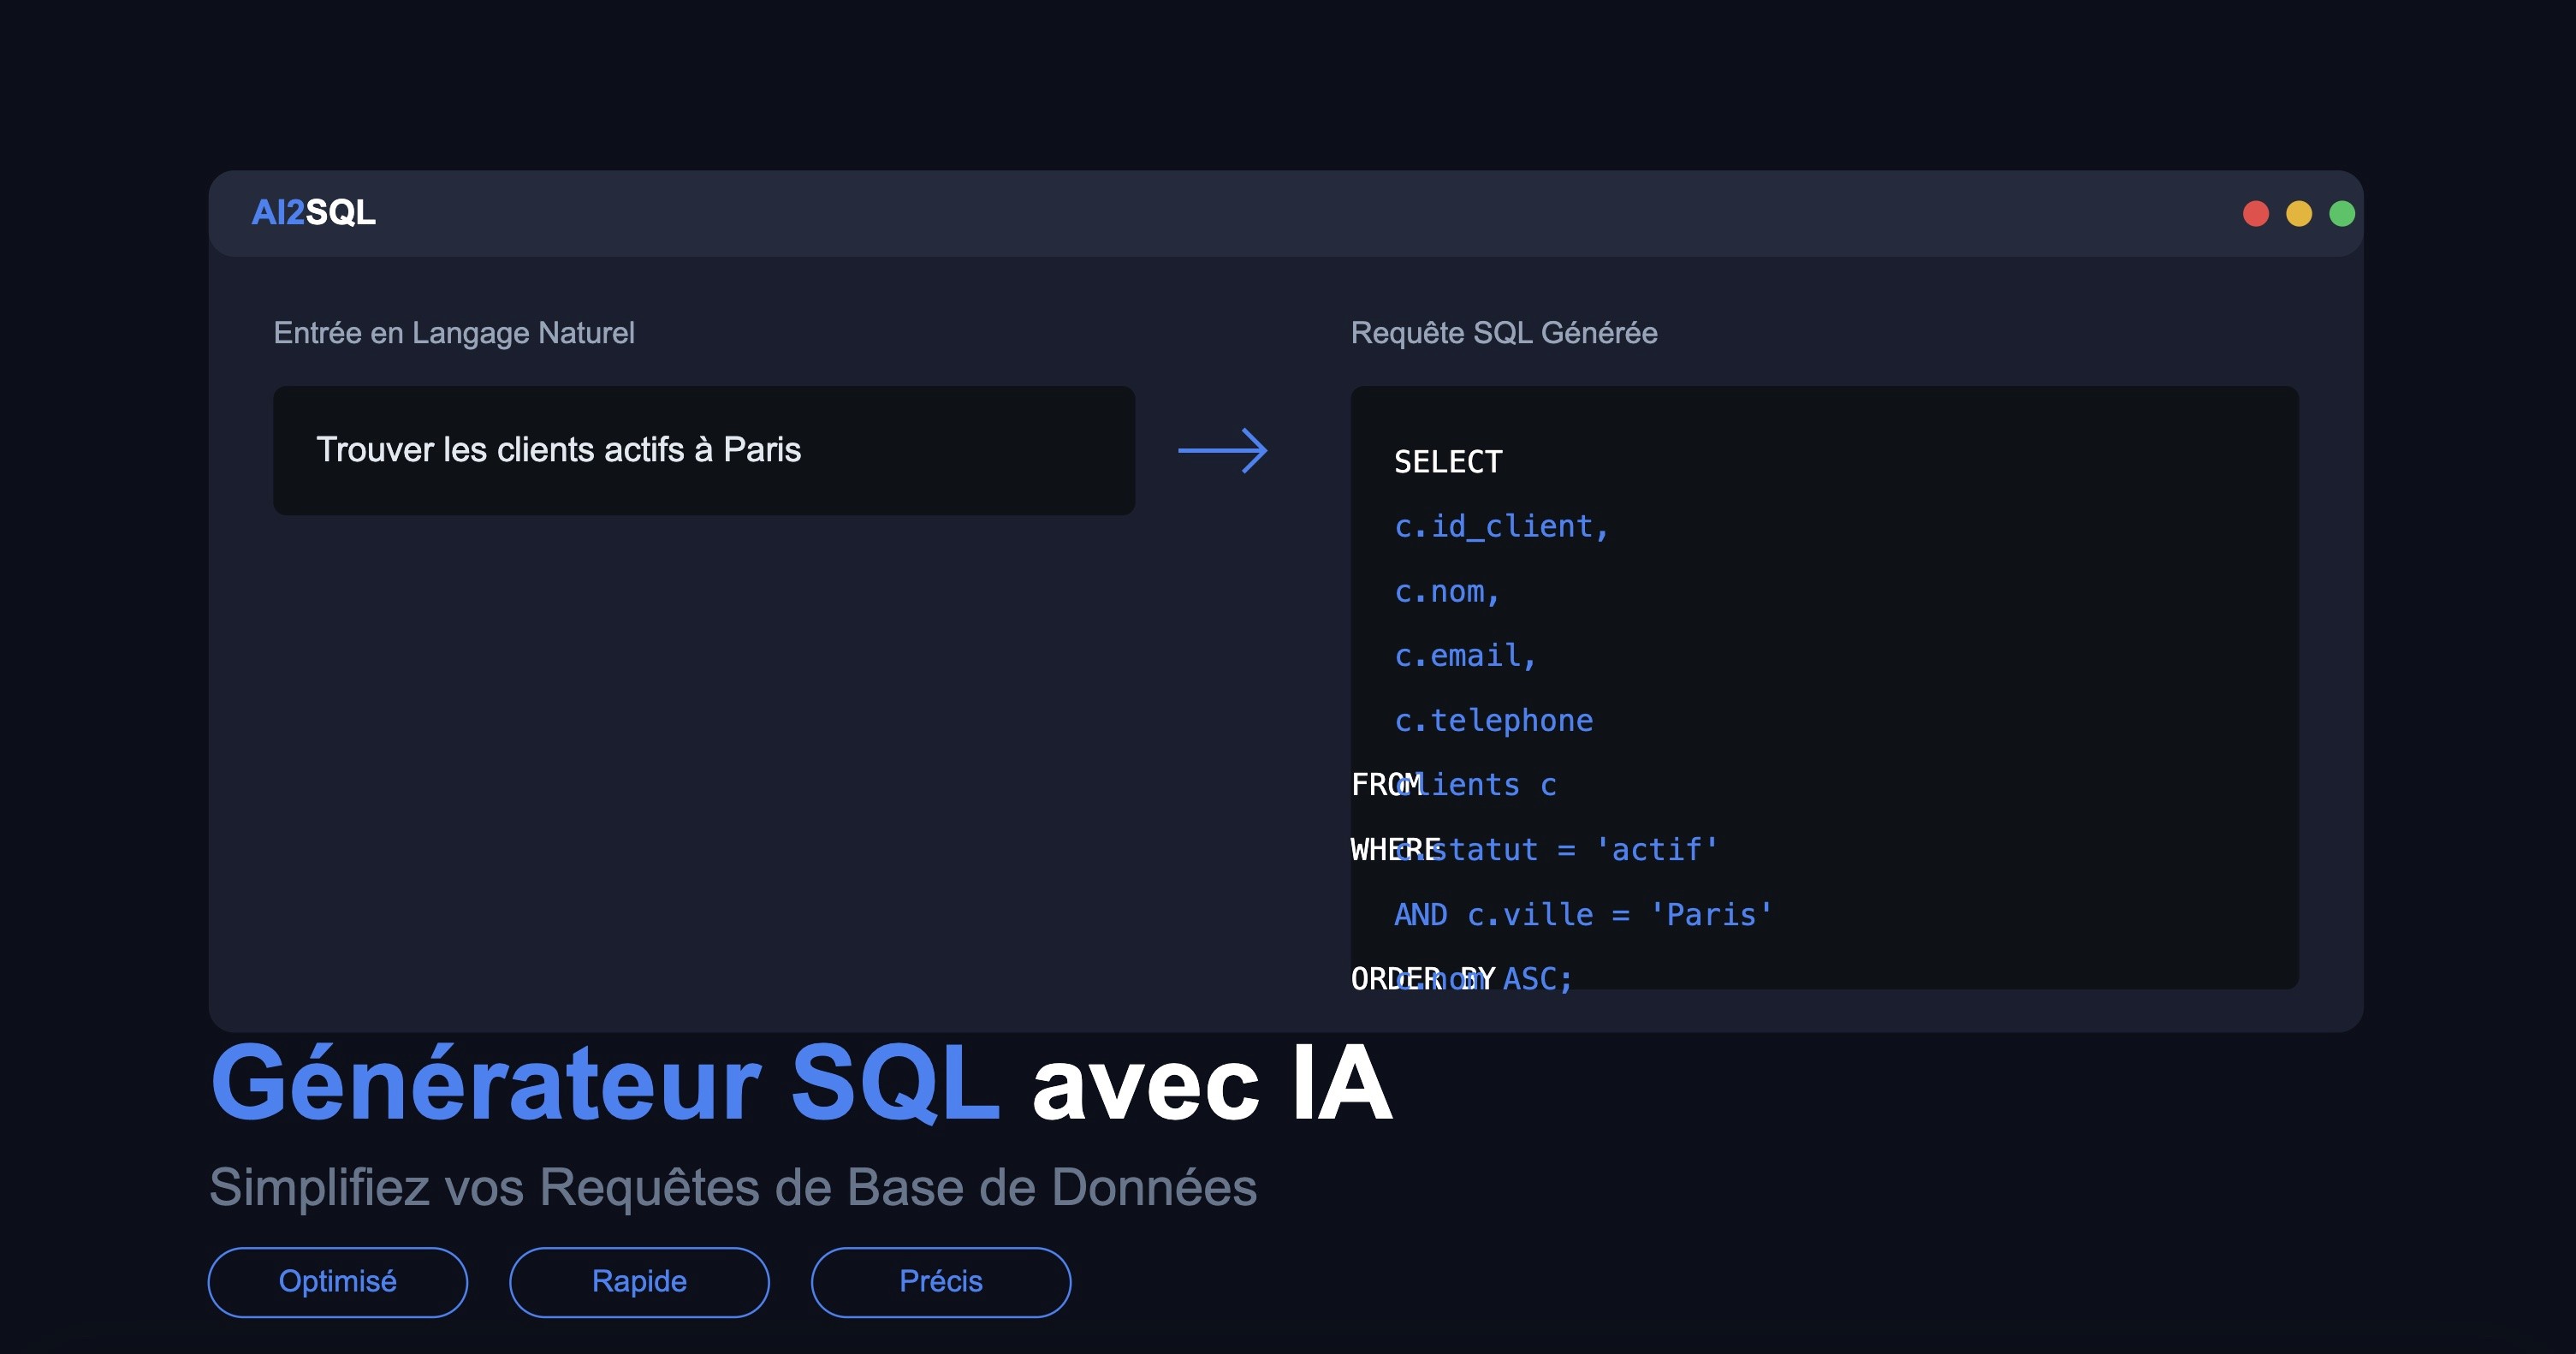Click the 'Entrée en Langage Naturel' label

(454, 333)
